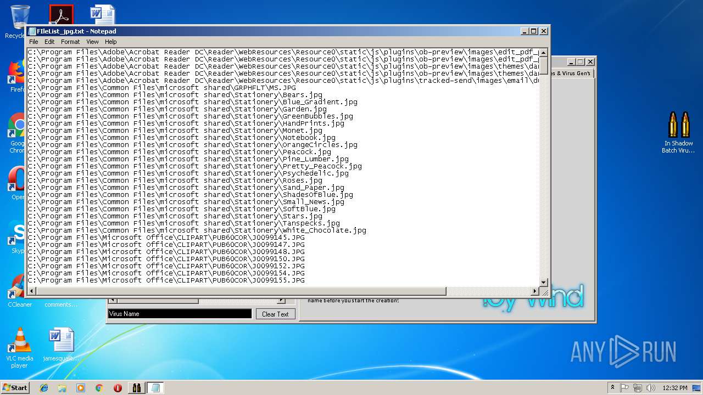Click the line ending with Psychedelic.jpg
This screenshot has width=703, height=395.
tap(188, 173)
